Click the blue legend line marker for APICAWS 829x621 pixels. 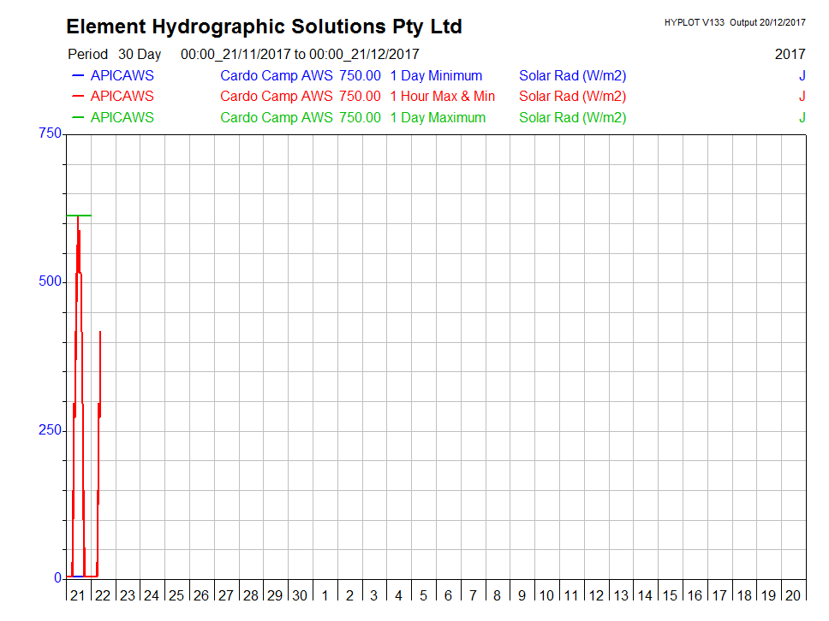pos(77,75)
